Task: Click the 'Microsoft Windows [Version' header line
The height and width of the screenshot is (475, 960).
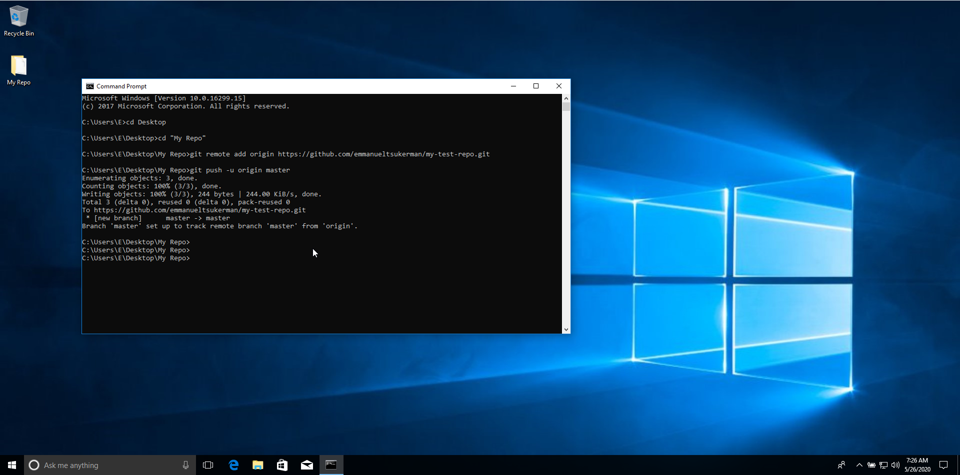Action: coord(164,98)
